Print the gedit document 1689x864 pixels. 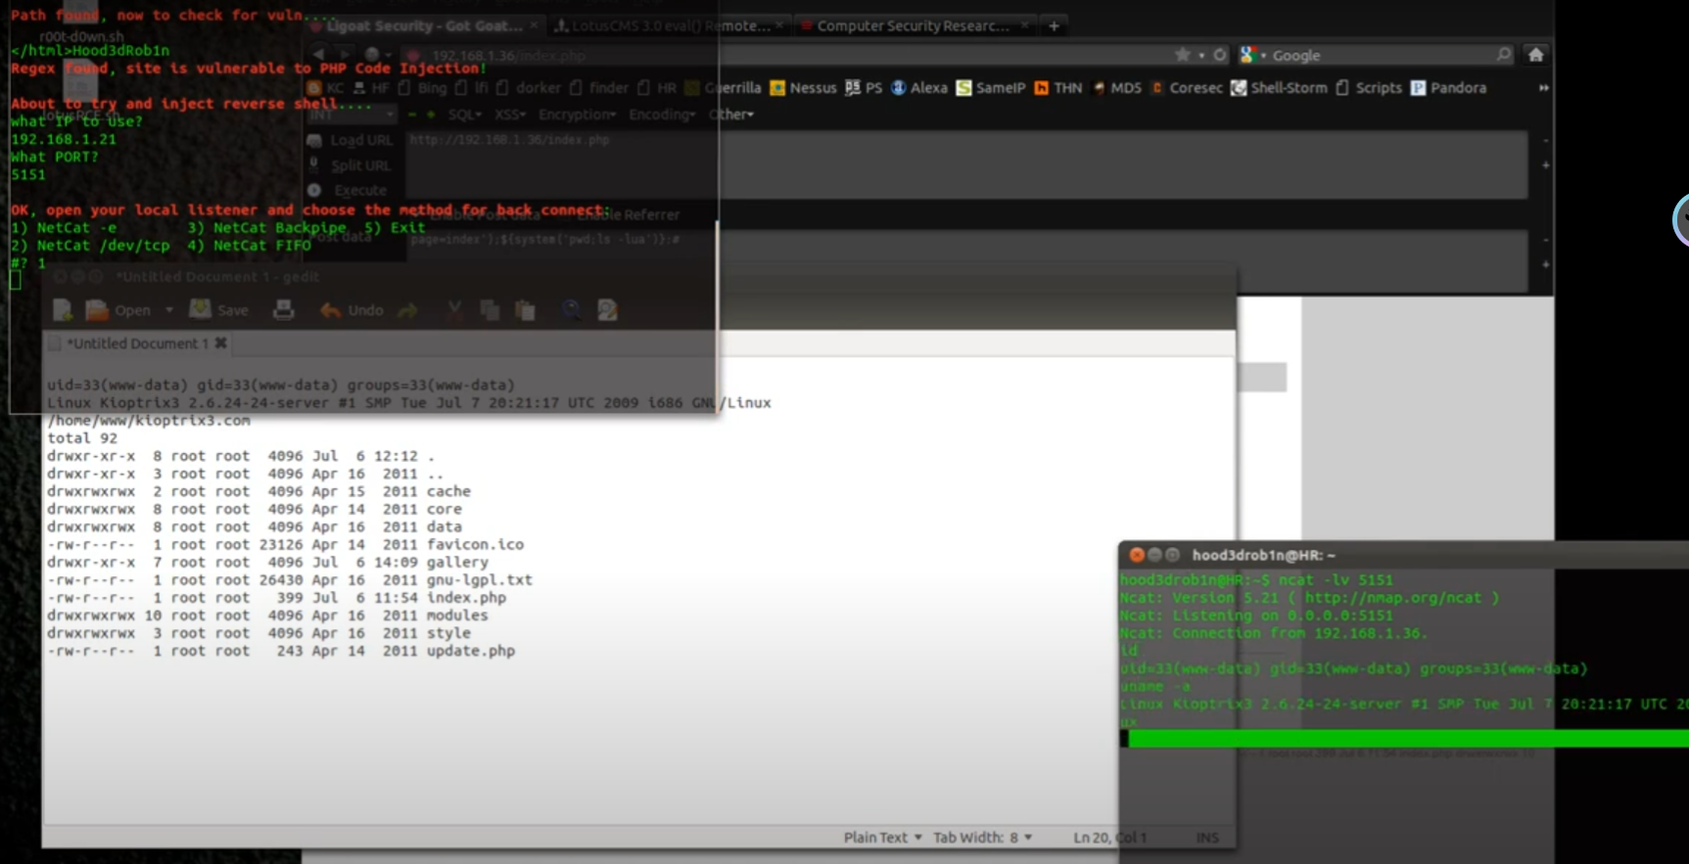284,310
